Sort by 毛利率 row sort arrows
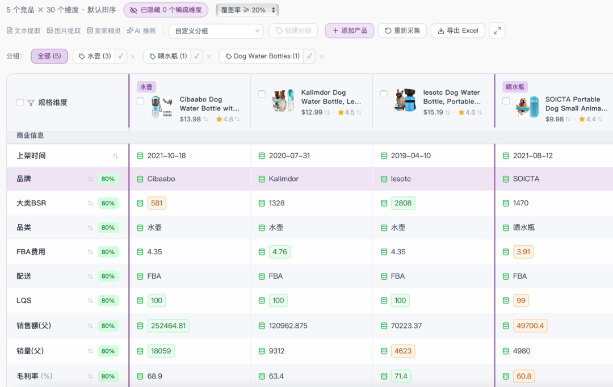This screenshot has width=613, height=387. tap(90, 376)
